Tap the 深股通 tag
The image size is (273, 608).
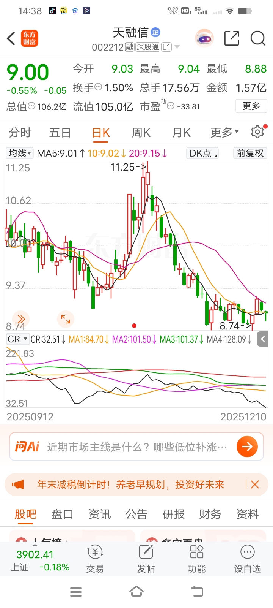(148, 47)
